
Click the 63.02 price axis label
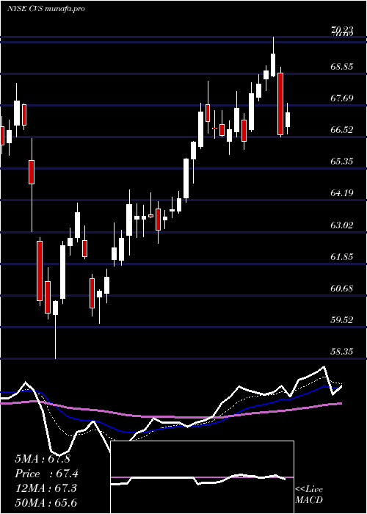(x=342, y=225)
